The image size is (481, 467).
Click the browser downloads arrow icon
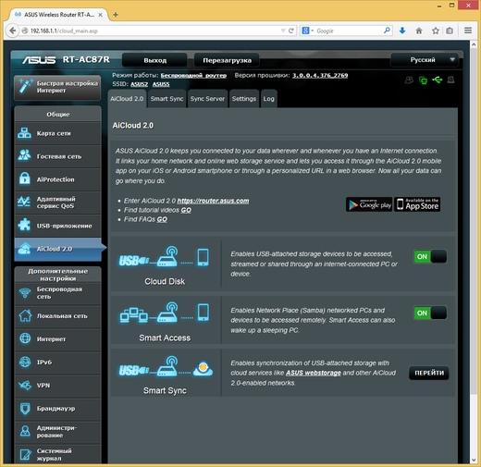coord(402,31)
